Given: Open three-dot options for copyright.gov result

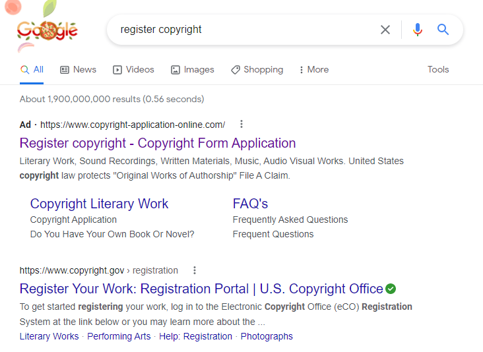Looking at the screenshot, I should pos(195,270).
